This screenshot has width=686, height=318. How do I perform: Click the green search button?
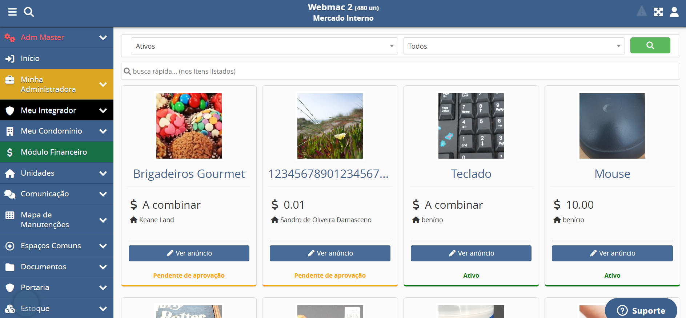pyautogui.click(x=650, y=45)
